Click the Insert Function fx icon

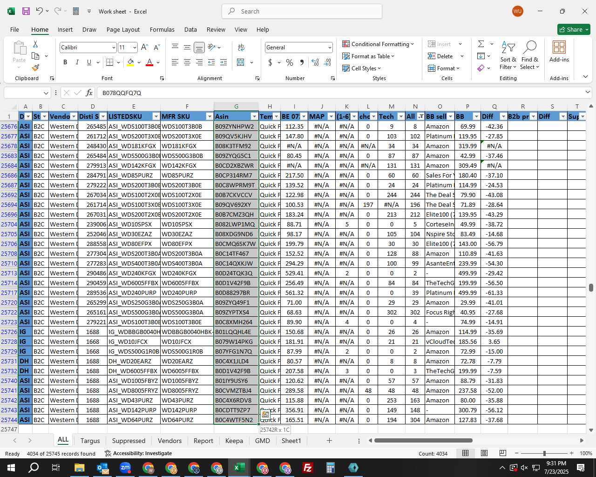click(x=89, y=93)
